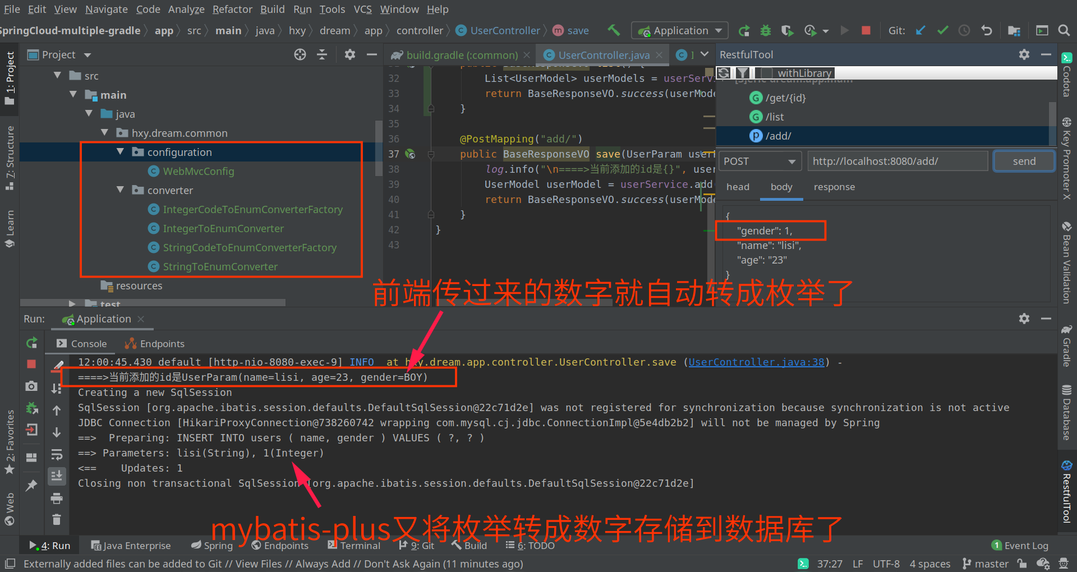Viewport: 1077px width, 572px height.
Task: Pin the Run tab with pin icon
Action: pos(31,486)
